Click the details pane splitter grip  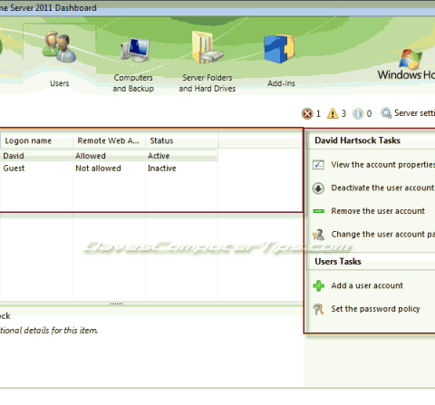[x=116, y=304]
